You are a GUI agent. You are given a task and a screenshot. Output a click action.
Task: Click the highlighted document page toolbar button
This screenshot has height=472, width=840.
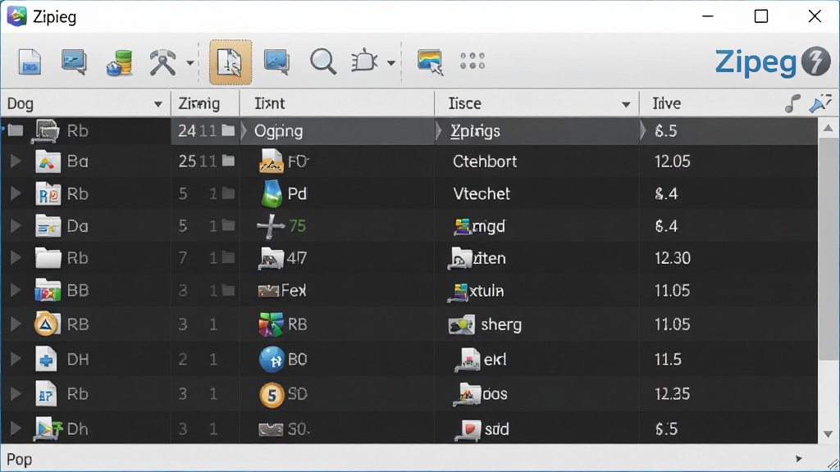tap(231, 62)
